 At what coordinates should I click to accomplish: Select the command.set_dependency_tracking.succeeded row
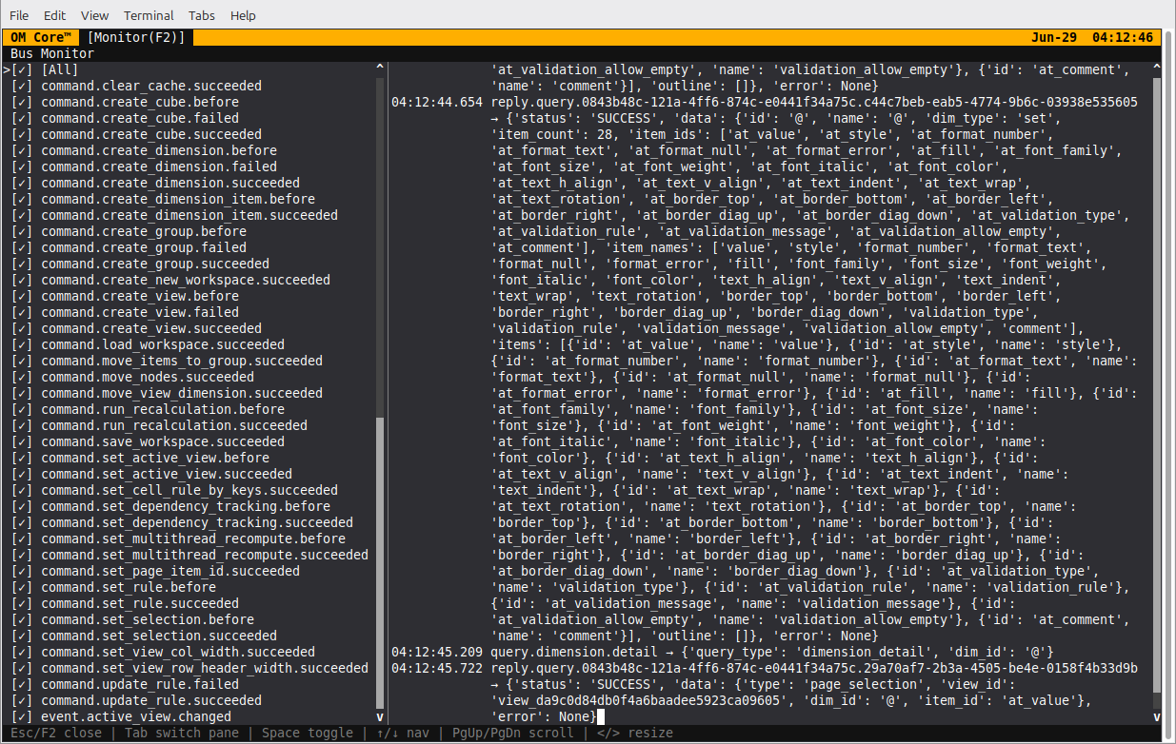coord(189,522)
